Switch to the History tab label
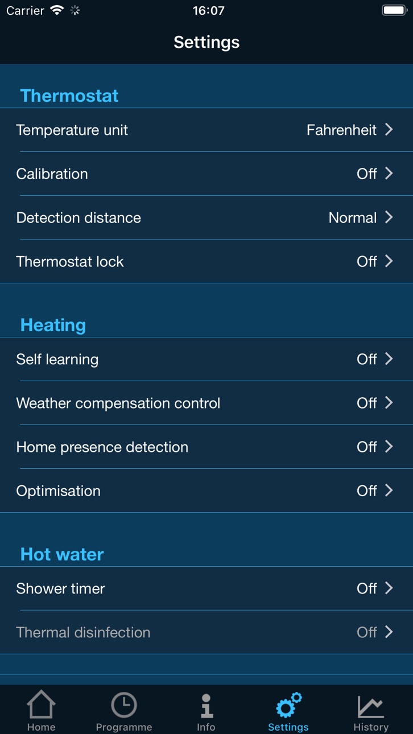413x734 pixels. tap(371, 727)
